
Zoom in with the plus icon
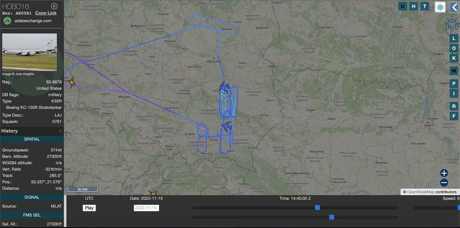tap(444, 173)
